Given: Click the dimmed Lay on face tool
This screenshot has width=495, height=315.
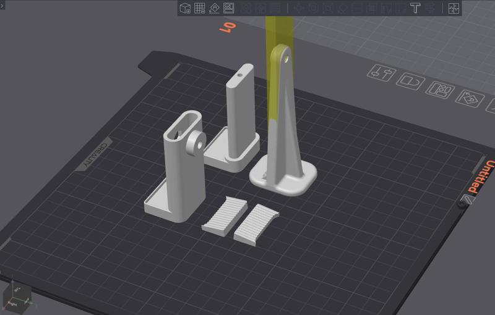Looking at the screenshot, I should coord(343,8).
